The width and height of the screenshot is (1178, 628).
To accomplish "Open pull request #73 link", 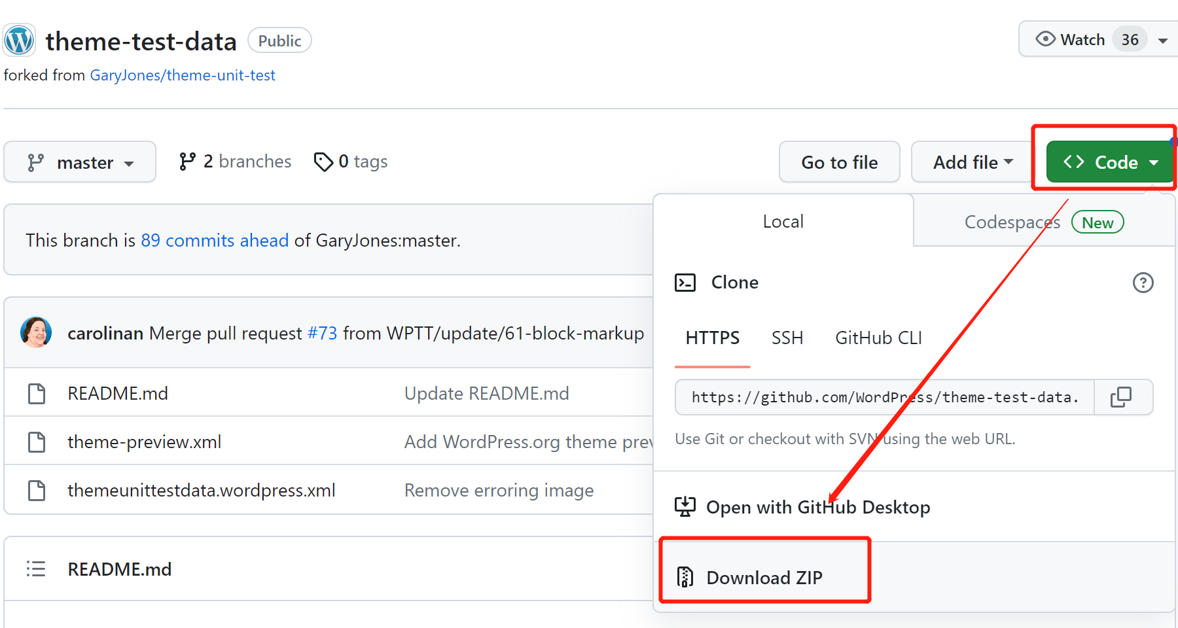I will pos(322,333).
